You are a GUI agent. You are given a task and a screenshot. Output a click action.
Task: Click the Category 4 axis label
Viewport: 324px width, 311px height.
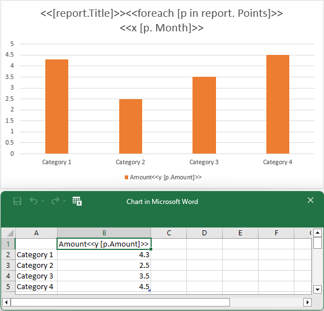point(278,162)
